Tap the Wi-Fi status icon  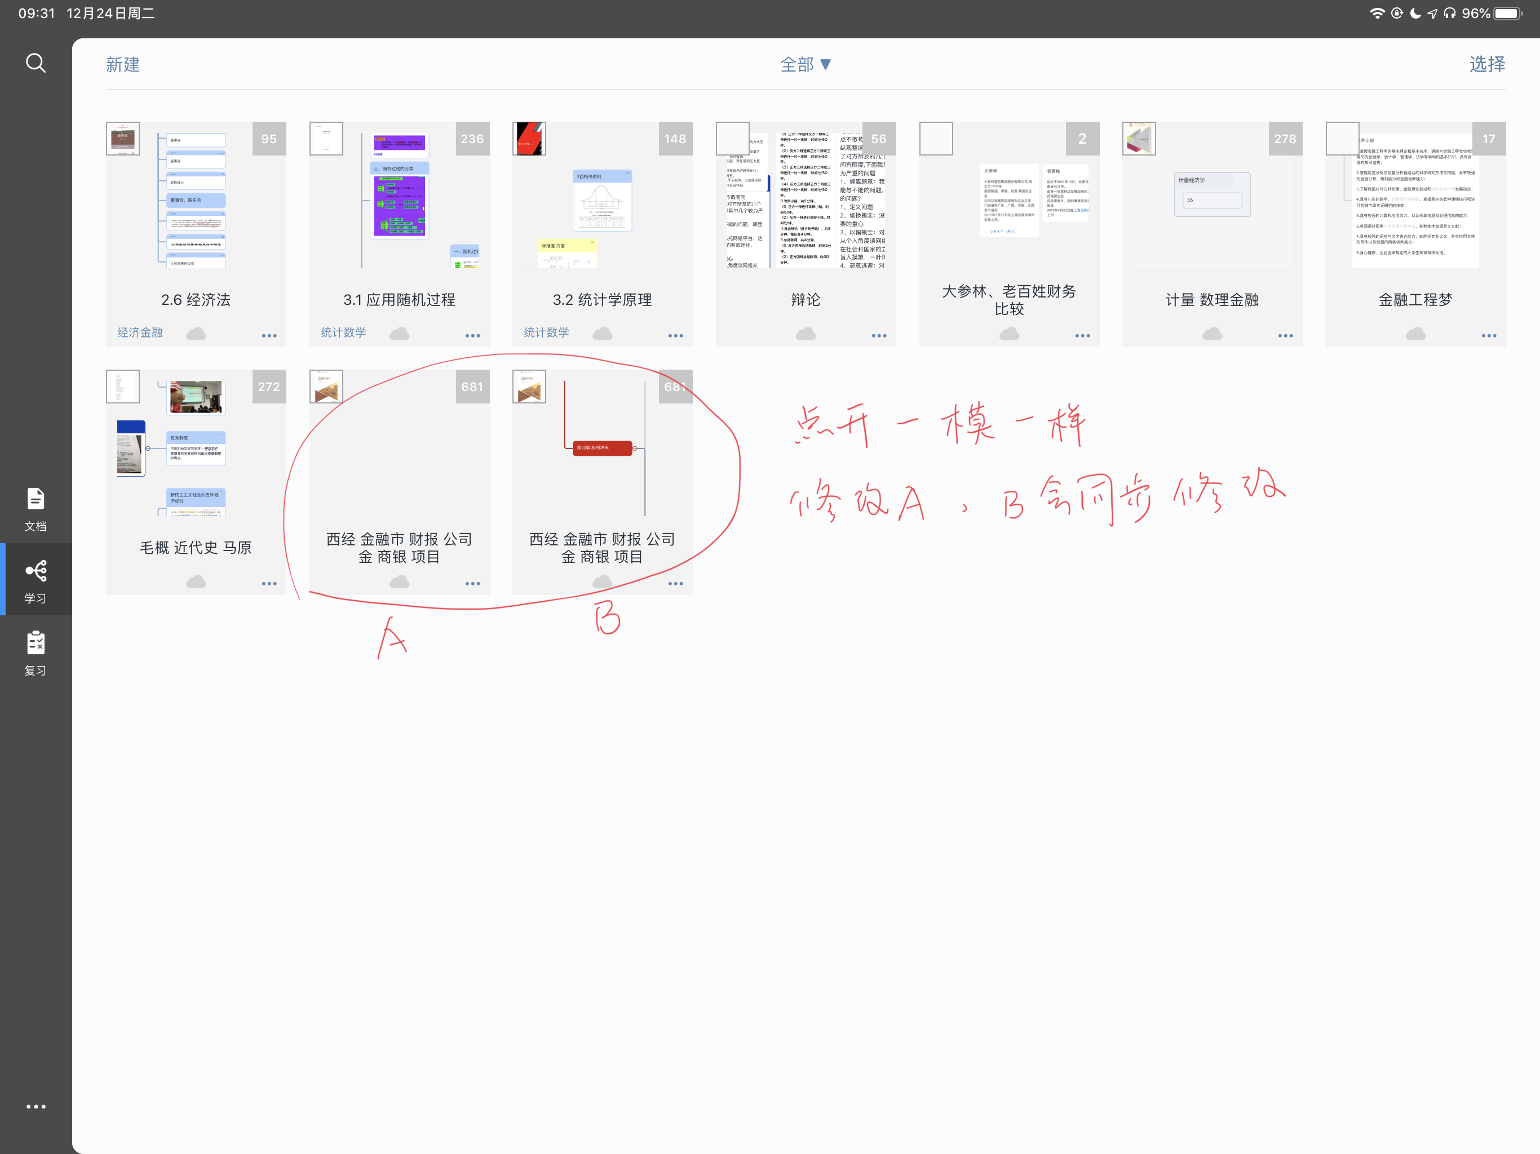[x=1377, y=13]
